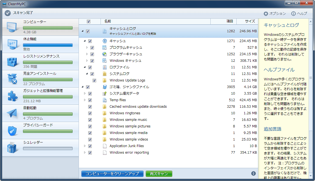
Task: Collapse the ログファイル node
Action: click(85, 67)
